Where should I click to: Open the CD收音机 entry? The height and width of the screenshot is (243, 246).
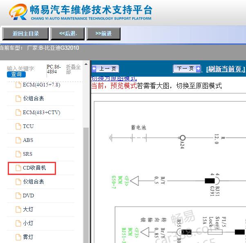click(34, 168)
